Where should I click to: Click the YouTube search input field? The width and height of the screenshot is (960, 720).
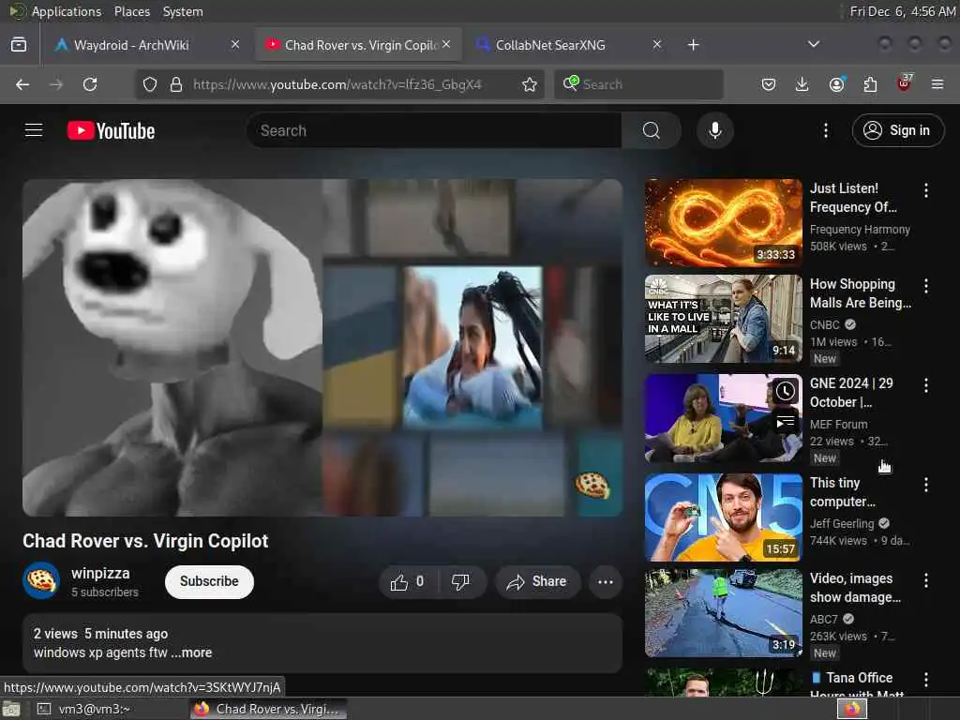click(x=435, y=130)
